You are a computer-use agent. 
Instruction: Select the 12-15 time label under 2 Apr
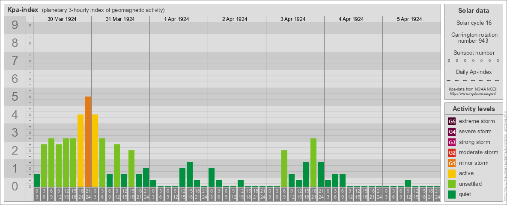(x=241, y=194)
